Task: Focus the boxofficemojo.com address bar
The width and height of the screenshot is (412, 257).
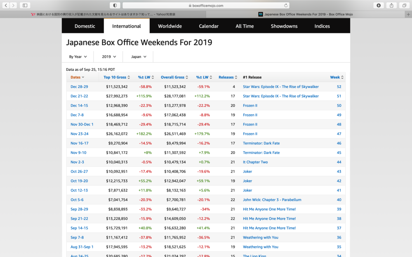Action: tap(206, 5)
